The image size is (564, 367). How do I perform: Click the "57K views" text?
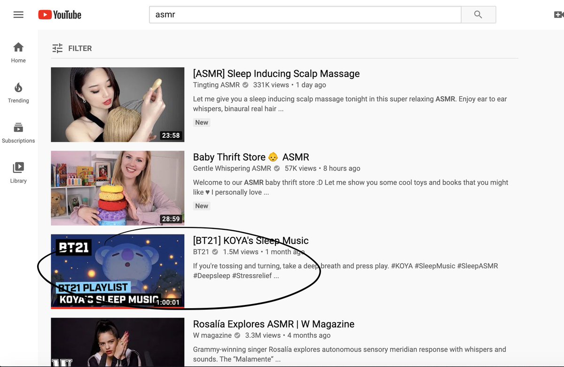pyautogui.click(x=300, y=168)
